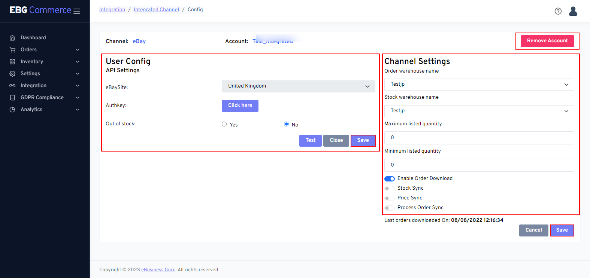This screenshot has width=590, height=278.
Task: Click the Orders cart icon
Action: click(12, 50)
